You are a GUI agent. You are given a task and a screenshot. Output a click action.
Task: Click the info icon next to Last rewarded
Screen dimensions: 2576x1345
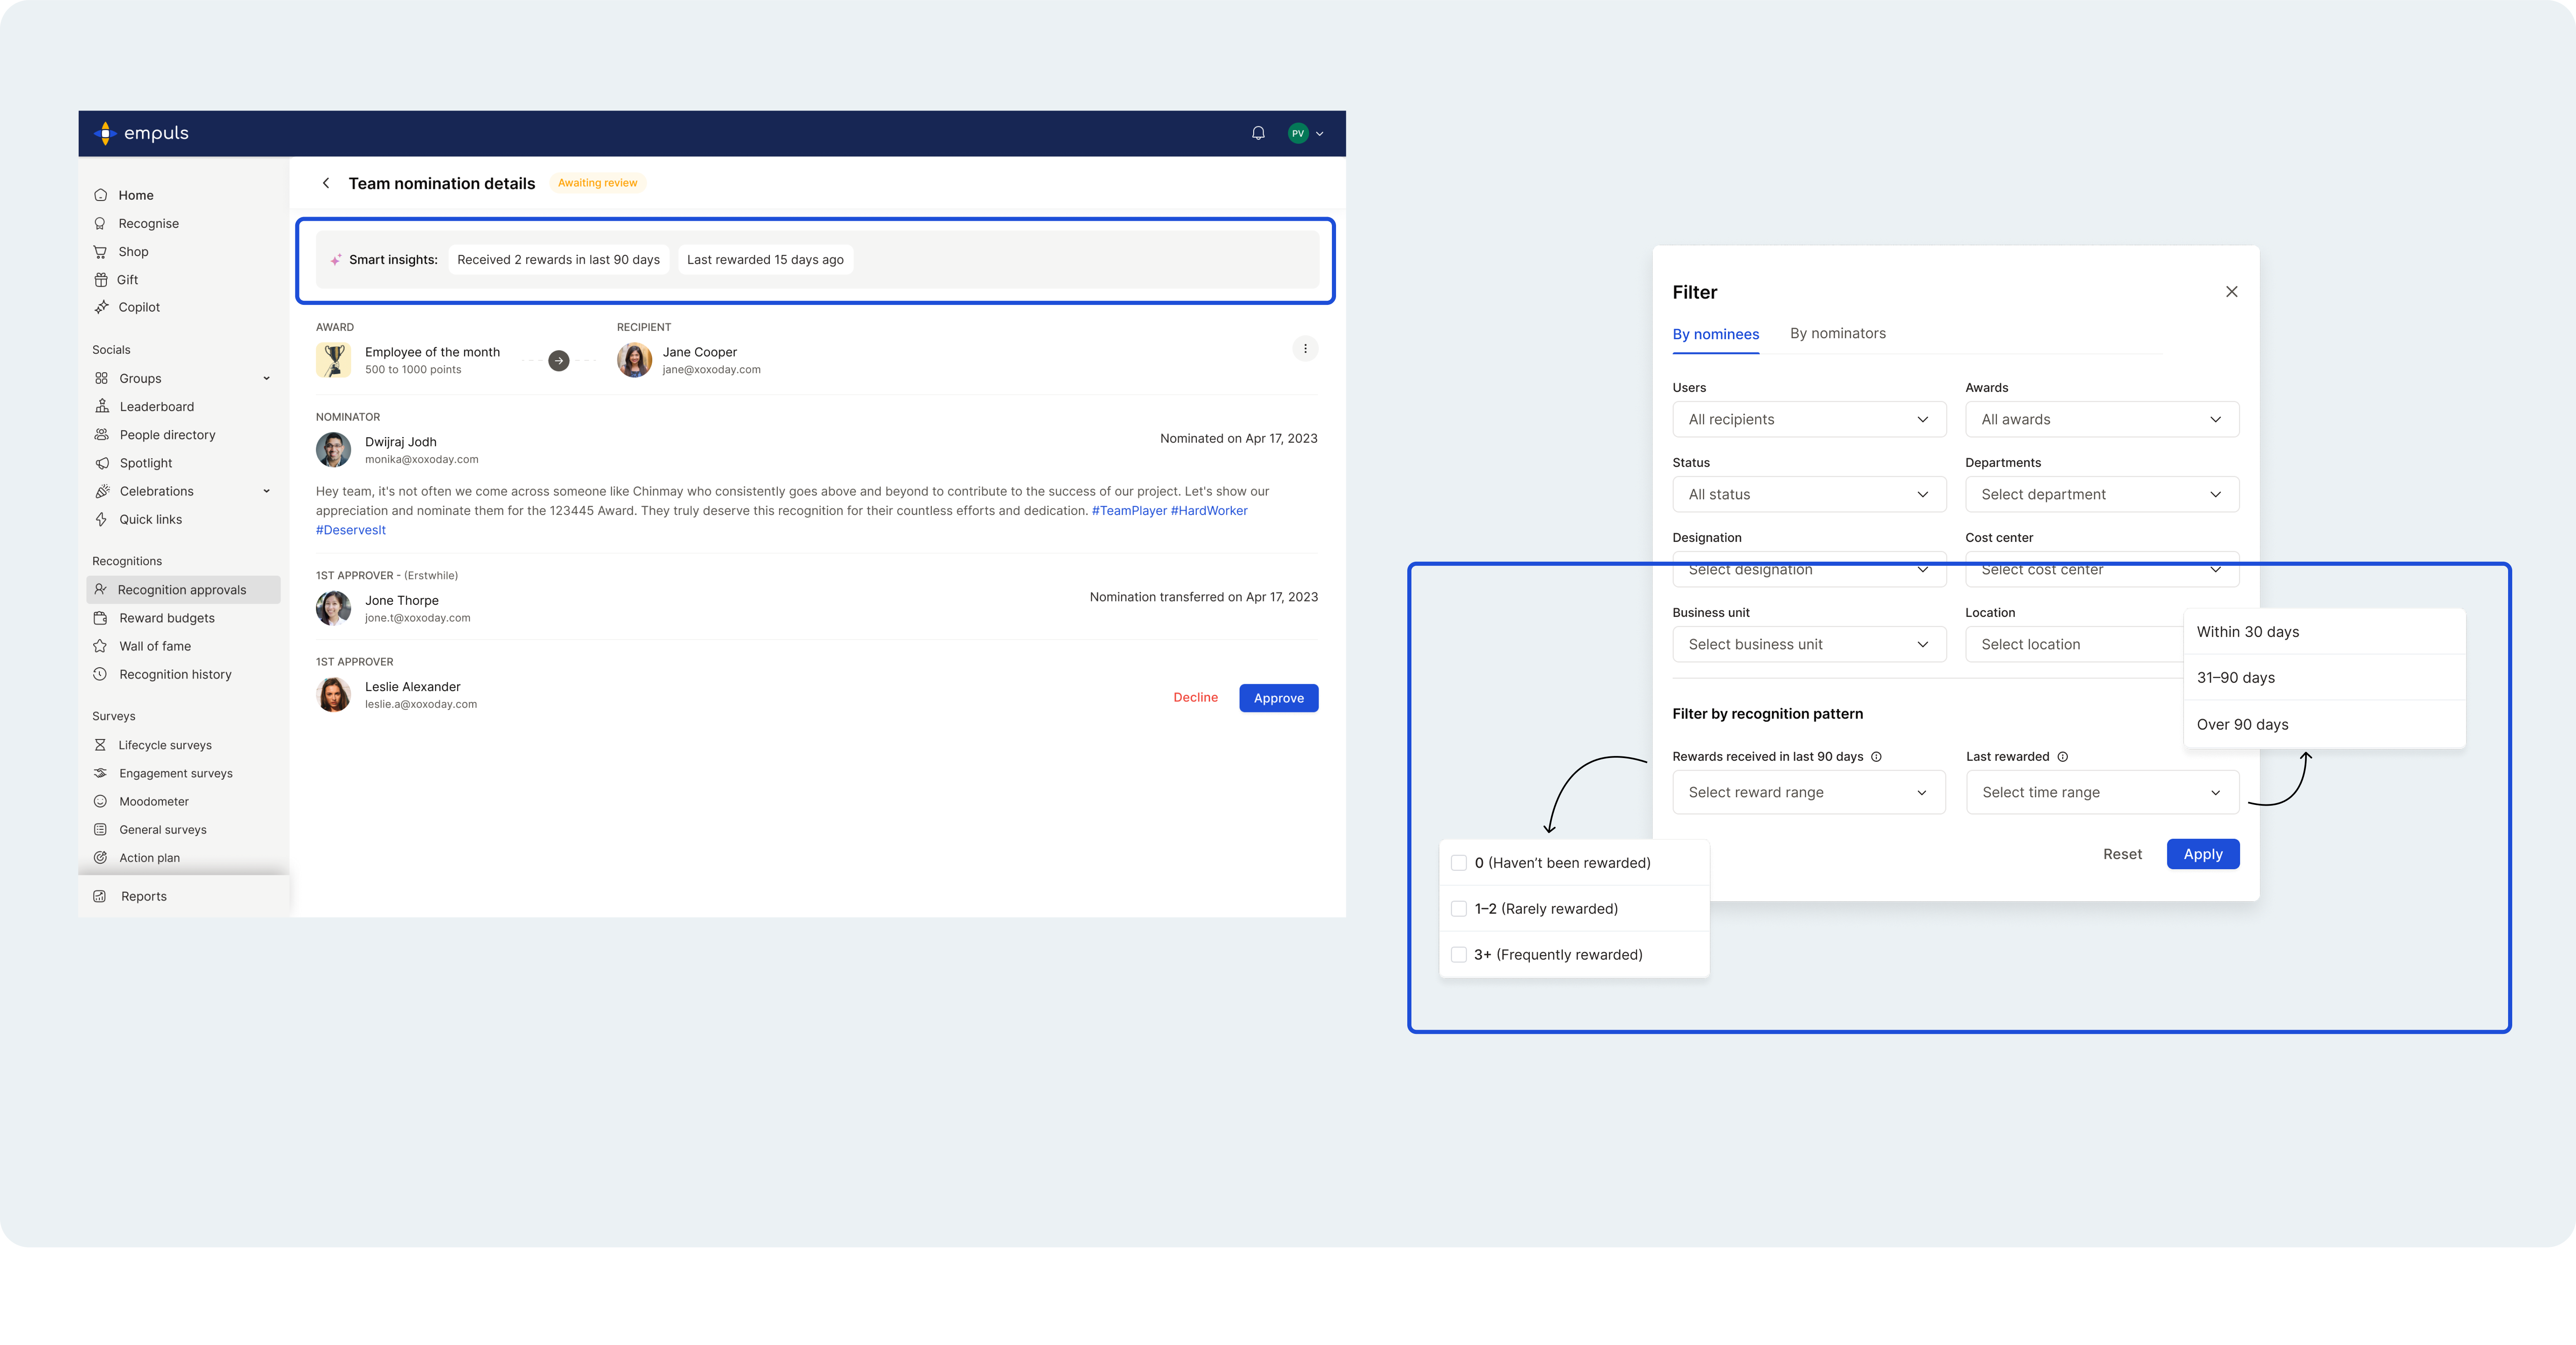point(2063,757)
